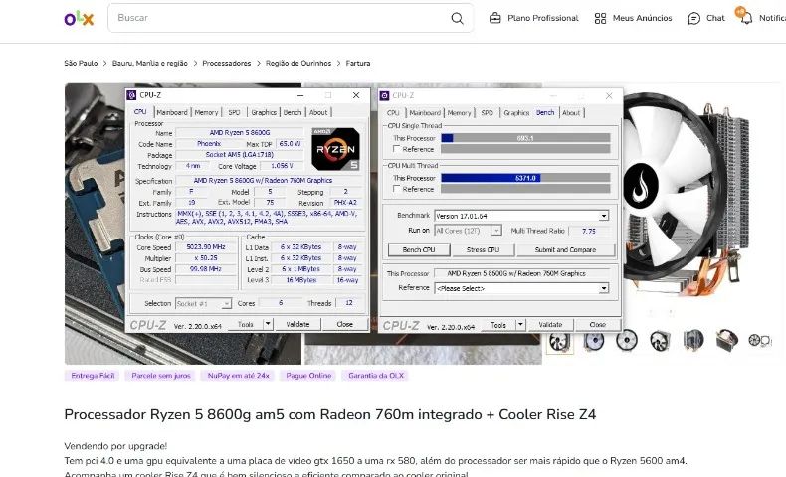Click Pague Online badge
Image resolution: width=786 pixels, height=477 pixels.
[308, 376]
